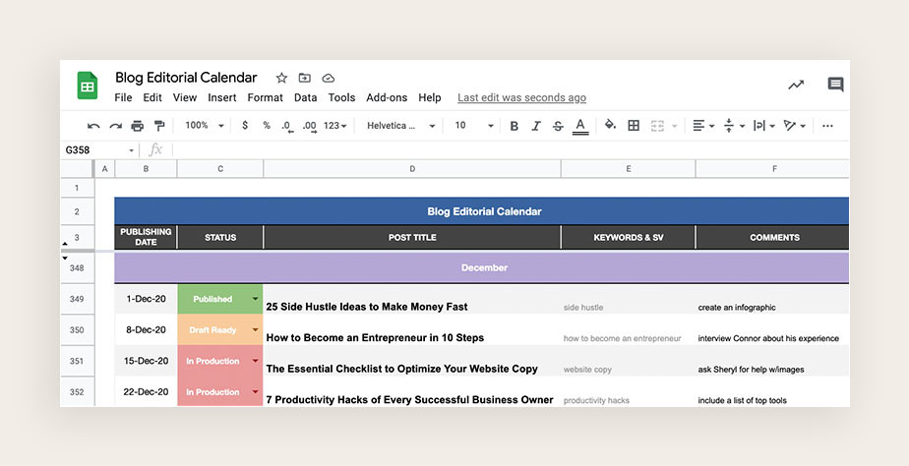The image size is (909, 466).
Task: Select the 'include a list of top tools' cell
Action: point(772,392)
